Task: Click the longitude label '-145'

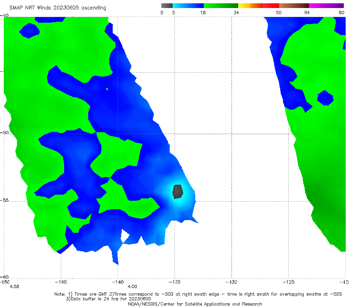Action: (x=61, y=282)
